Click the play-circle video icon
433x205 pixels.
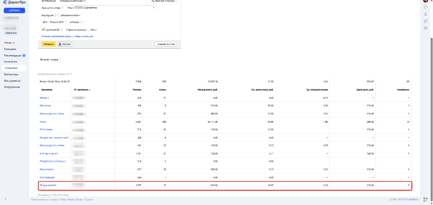click(x=425, y=28)
